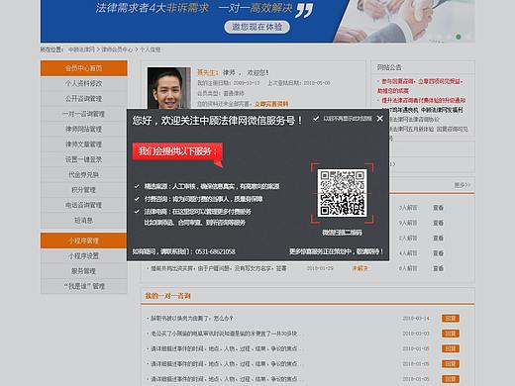This screenshot has height=386, width=515.
Task: Click the WeChat QR code image
Action: point(342,193)
